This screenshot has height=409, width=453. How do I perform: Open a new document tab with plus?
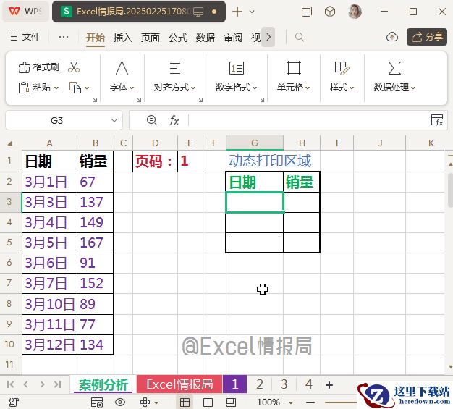[237, 12]
